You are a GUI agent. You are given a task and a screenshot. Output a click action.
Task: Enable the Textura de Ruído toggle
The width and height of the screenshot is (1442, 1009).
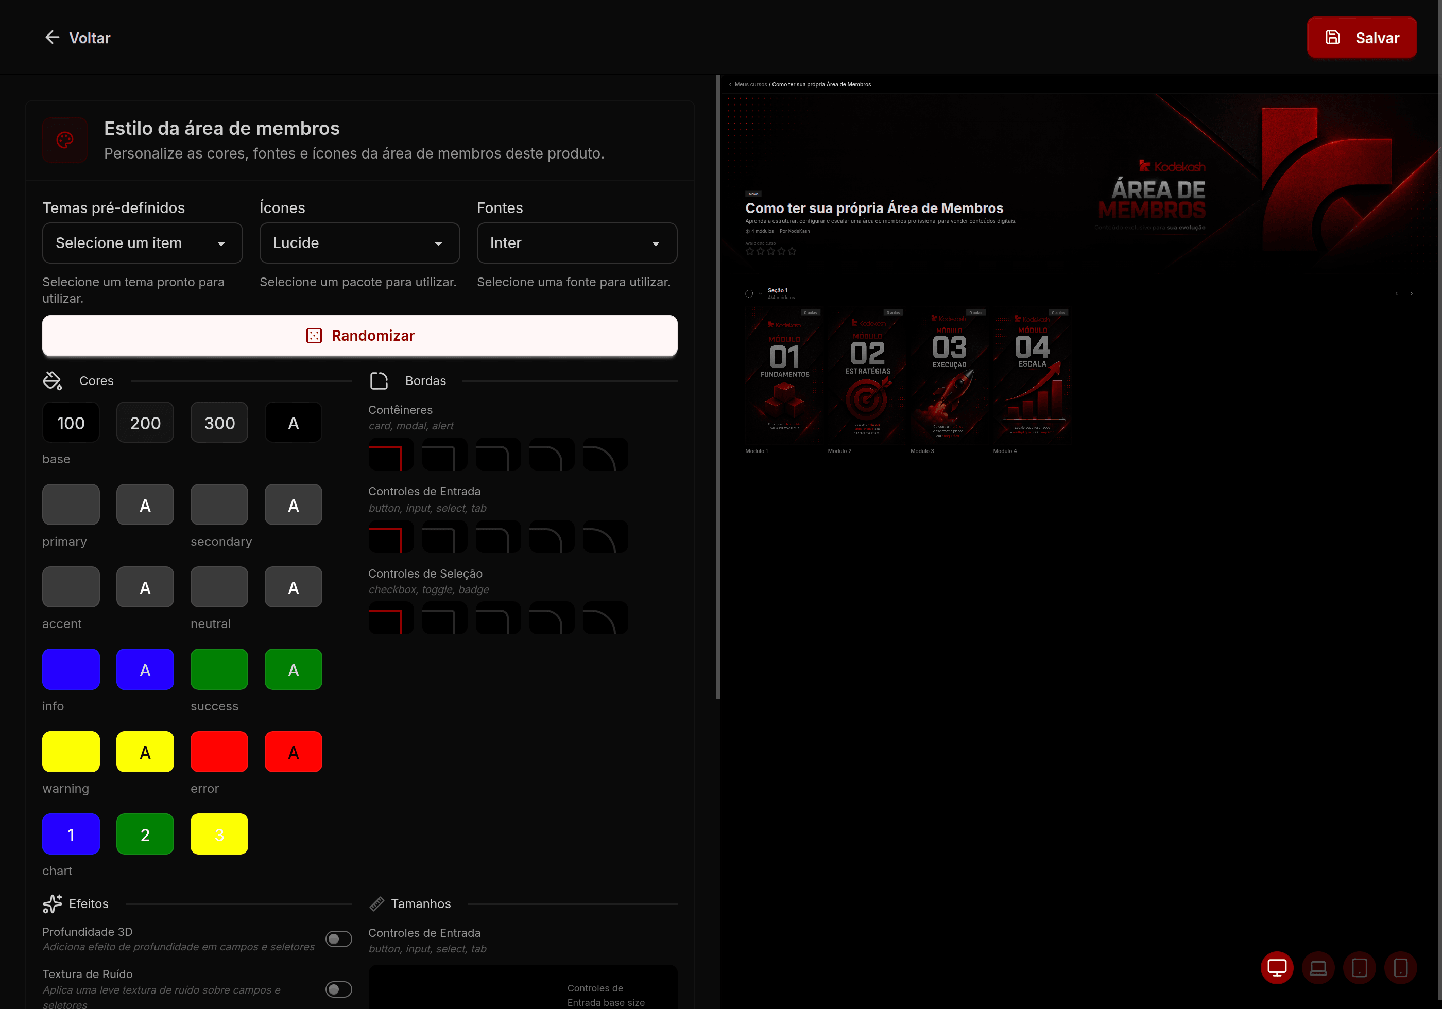338,989
